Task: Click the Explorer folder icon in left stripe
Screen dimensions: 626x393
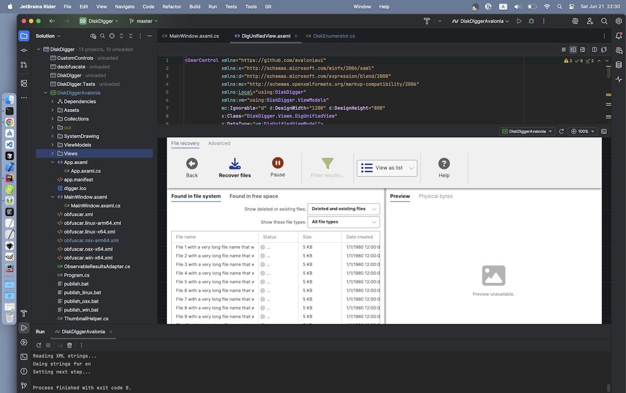Action: [x=24, y=36]
